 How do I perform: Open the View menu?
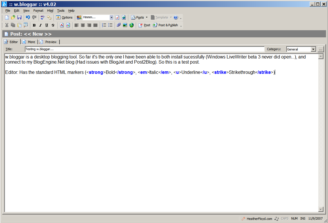point(26,11)
